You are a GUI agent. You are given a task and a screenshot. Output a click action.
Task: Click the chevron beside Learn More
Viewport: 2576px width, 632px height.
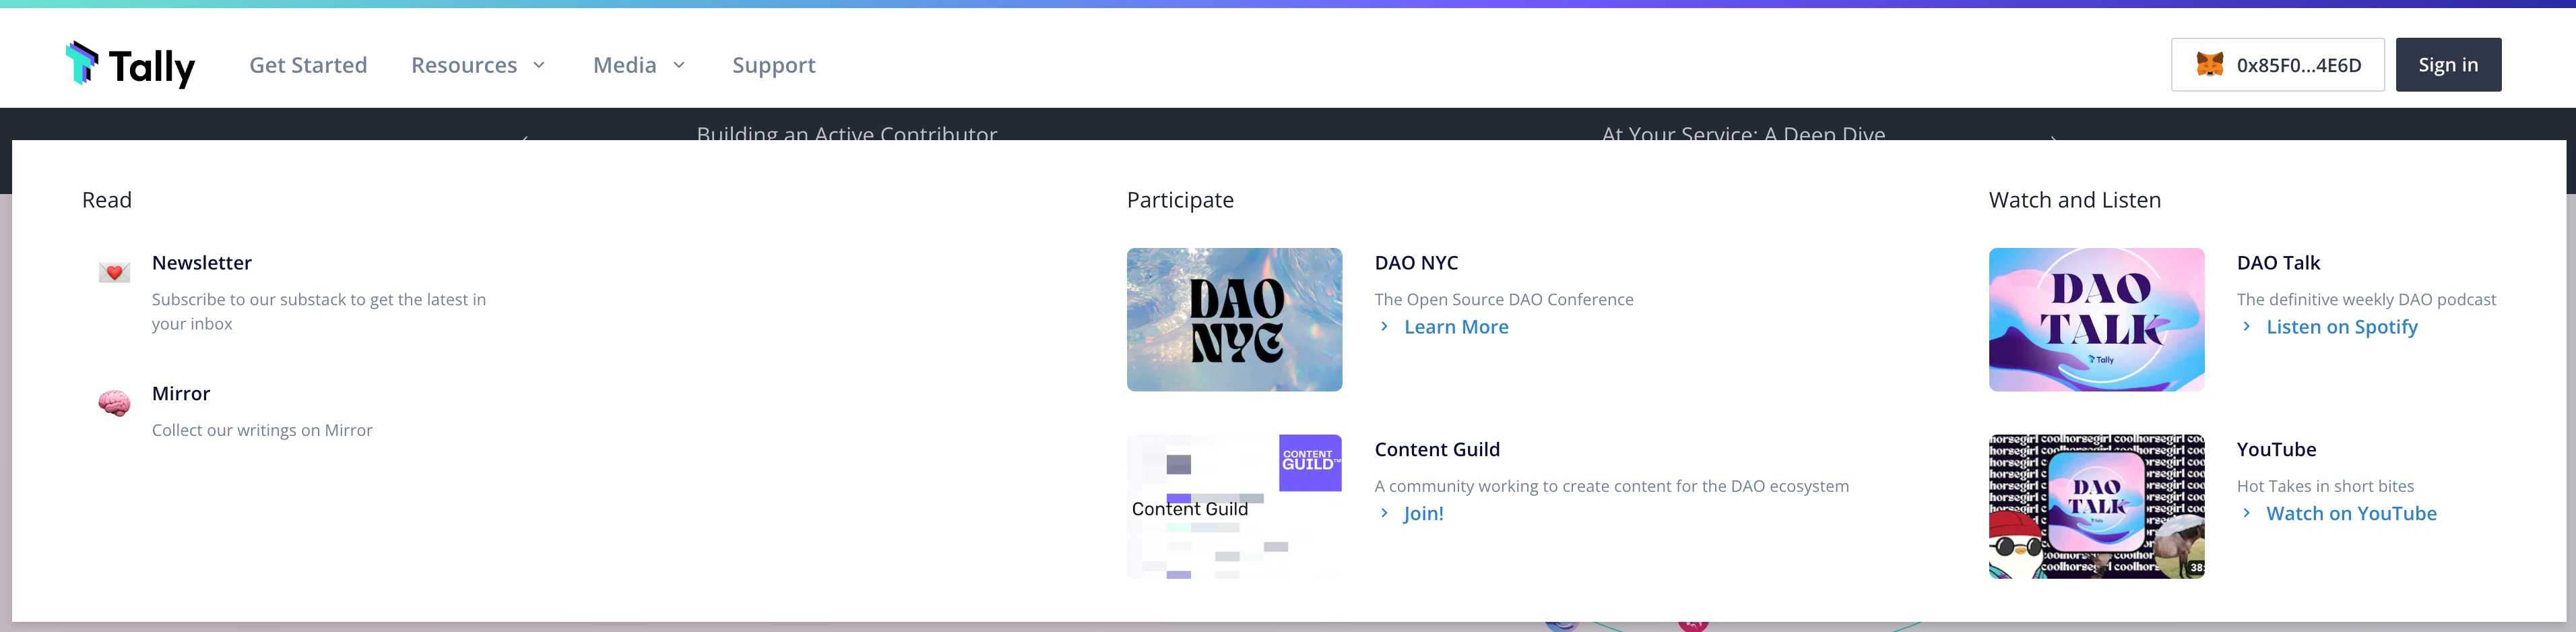click(1384, 327)
